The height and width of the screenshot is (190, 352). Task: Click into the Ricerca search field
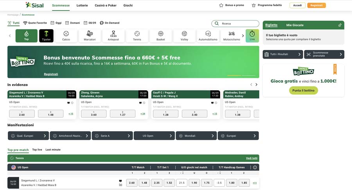[x=235, y=23]
